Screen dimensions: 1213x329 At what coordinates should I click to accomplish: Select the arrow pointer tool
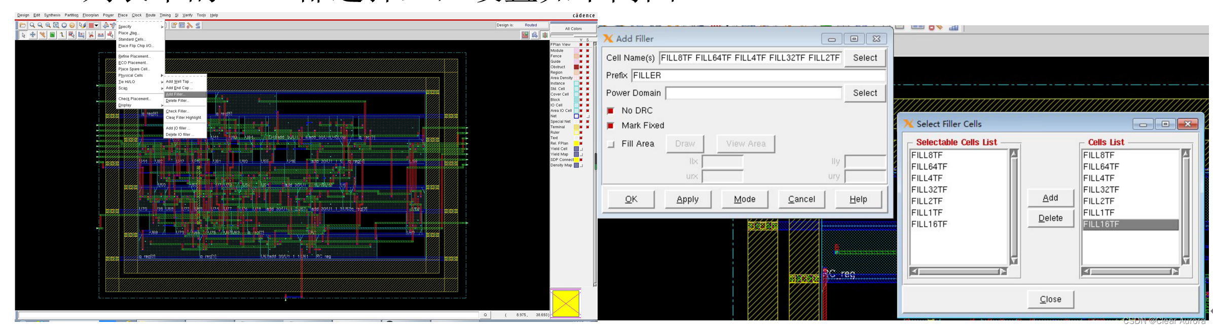coord(23,35)
